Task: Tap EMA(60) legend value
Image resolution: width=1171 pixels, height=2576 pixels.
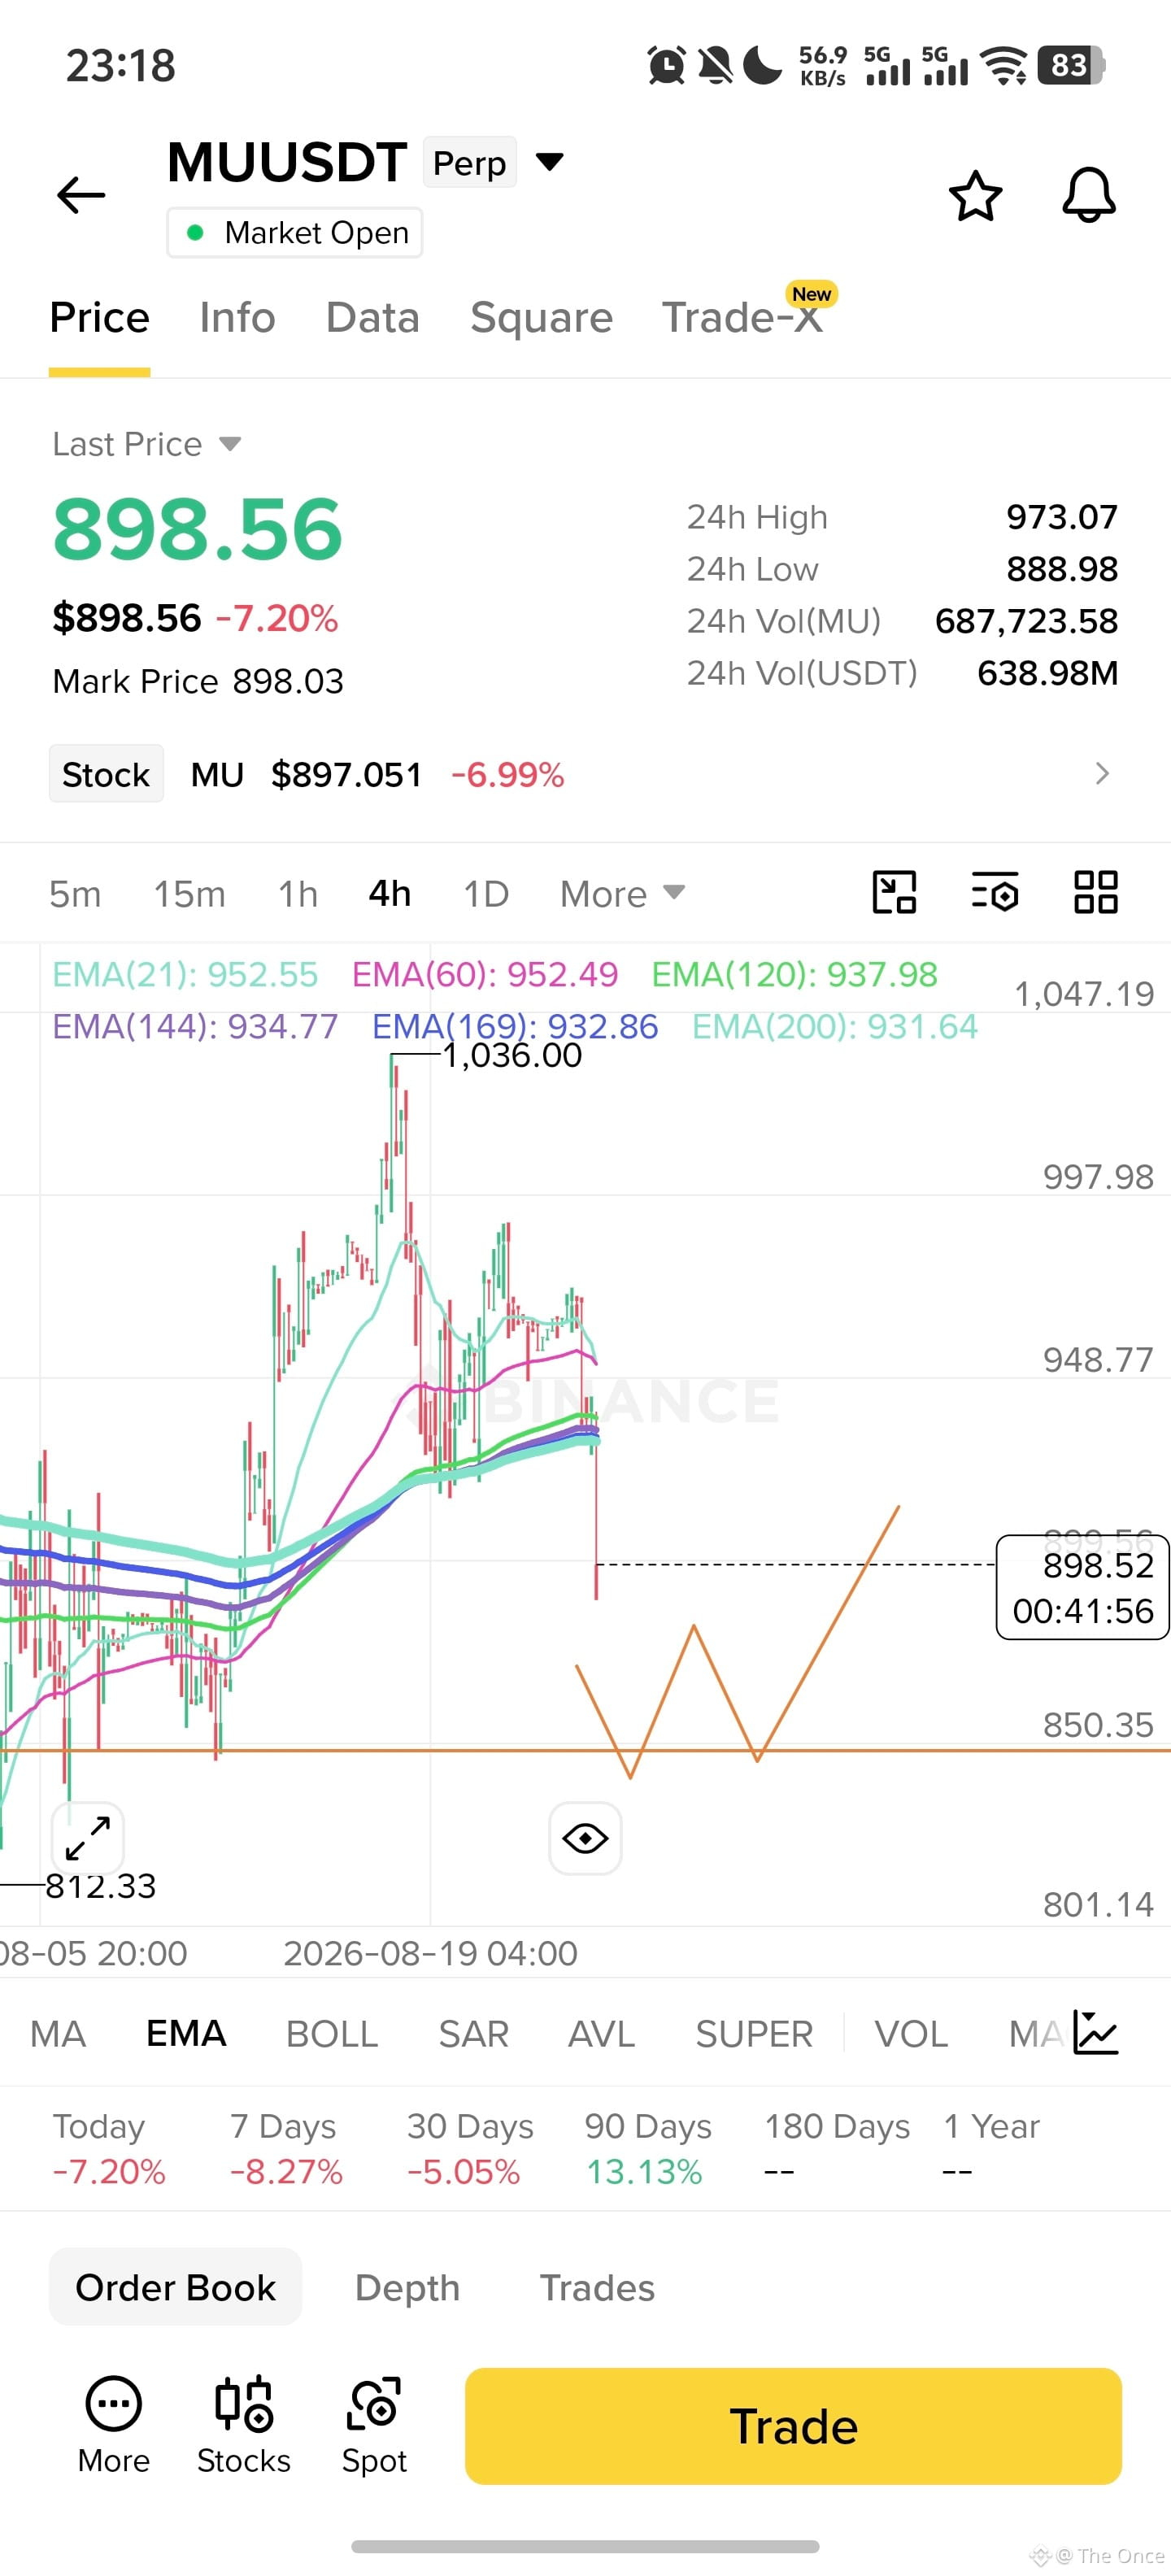Action: 485,974
